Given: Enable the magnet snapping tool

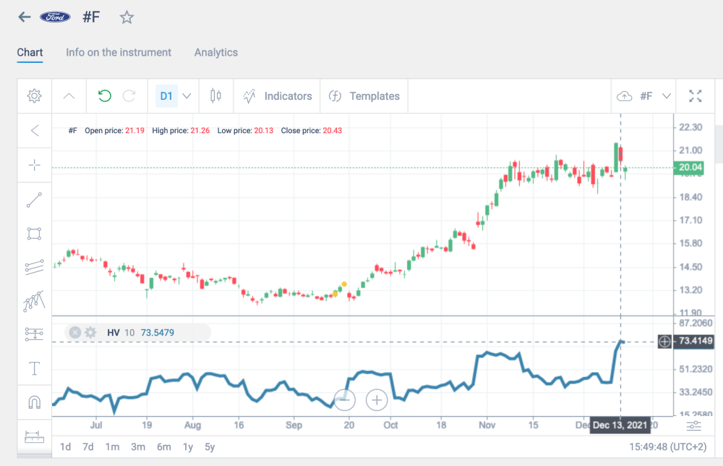Looking at the screenshot, I should point(34,401).
